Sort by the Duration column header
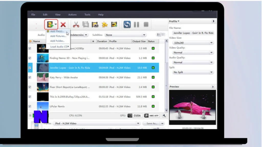The height and width of the screenshot is (147, 262). coord(102,41)
